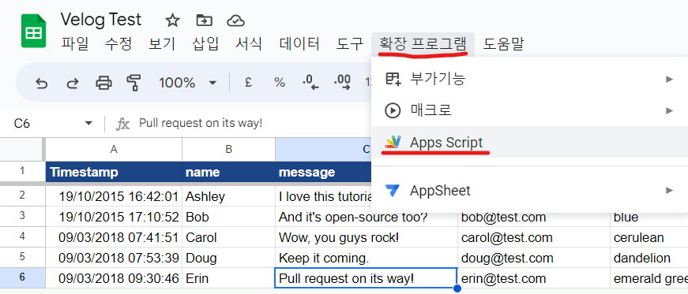The image size is (688, 294).
Task: Click the 부가기능 add-ons icon
Action: click(x=393, y=79)
